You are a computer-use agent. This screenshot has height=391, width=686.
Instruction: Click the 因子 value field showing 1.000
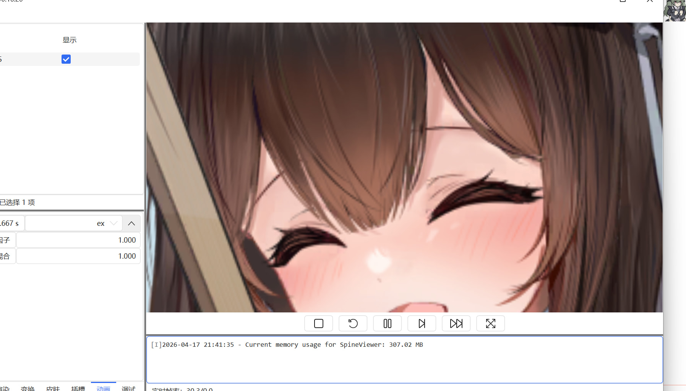coord(78,240)
